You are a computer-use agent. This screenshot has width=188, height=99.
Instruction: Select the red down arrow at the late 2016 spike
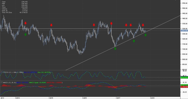(x=111, y=23)
